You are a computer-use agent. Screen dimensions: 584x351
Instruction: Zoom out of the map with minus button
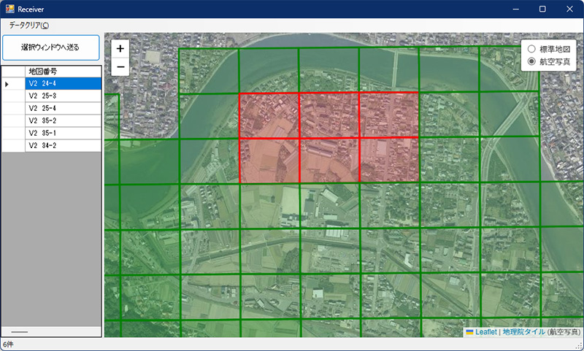click(120, 66)
